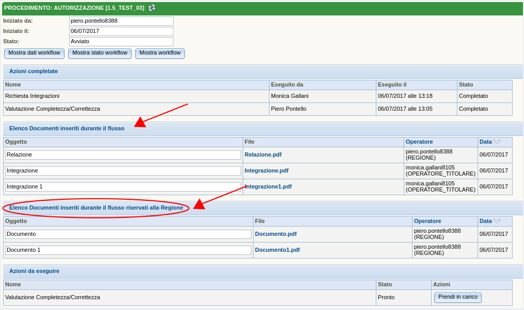Click the Stato field showing Avviato

click(121, 42)
